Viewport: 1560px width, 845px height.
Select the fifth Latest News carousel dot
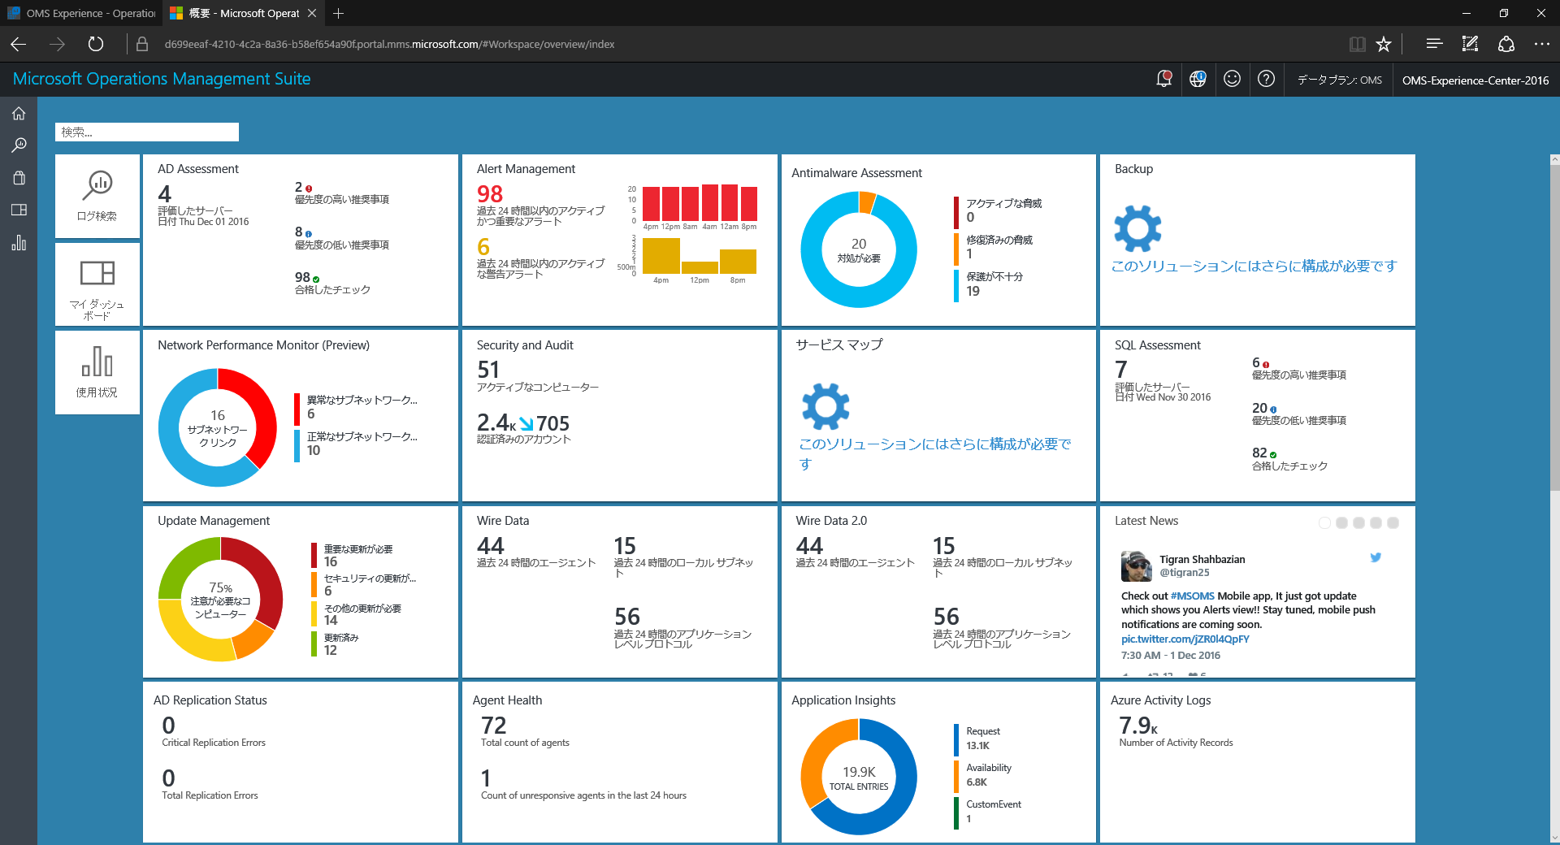(x=1393, y=522)
